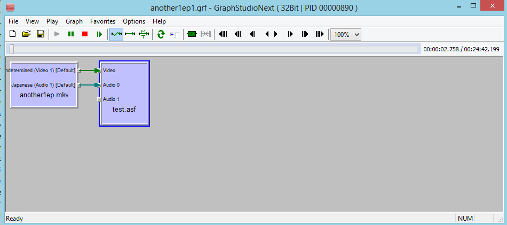Click the unconnected Audio 1 input pin
The image size is (507, 225).
(99, 100)
